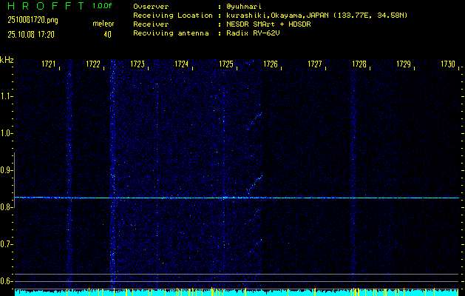Select the filename 2510081720.png
This screenshot has width=465, height=296.
(33, 20)
